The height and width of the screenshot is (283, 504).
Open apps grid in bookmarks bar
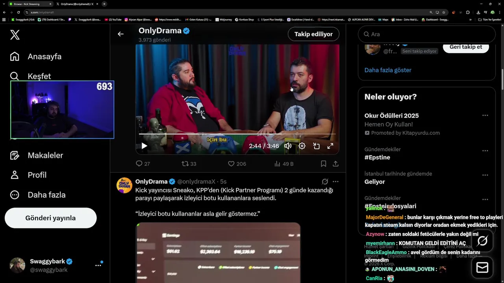(4, 19)
